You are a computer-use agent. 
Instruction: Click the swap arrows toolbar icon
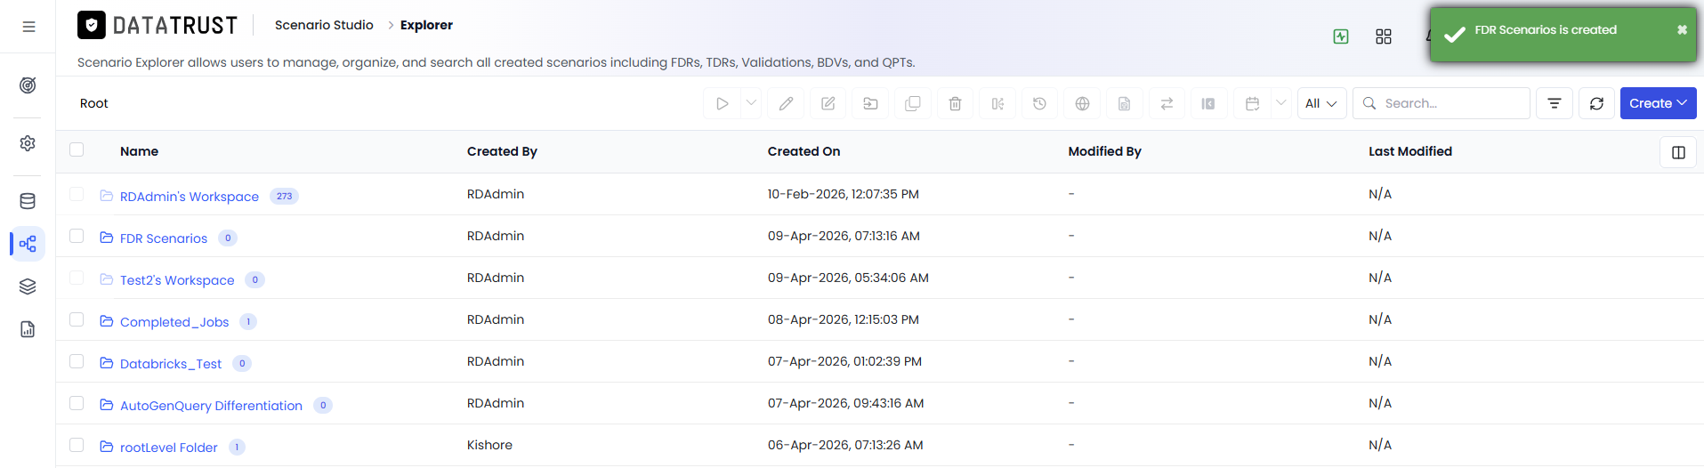pos(1167,103)
